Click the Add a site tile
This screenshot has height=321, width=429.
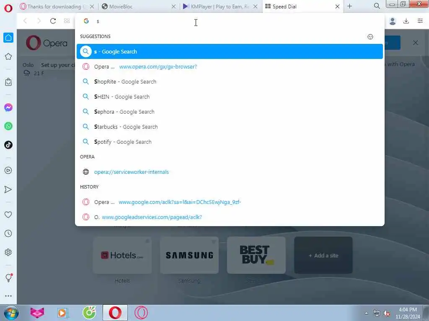tap(323, 255)
